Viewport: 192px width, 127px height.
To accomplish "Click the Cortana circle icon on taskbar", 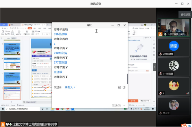I will pos(42,109).
